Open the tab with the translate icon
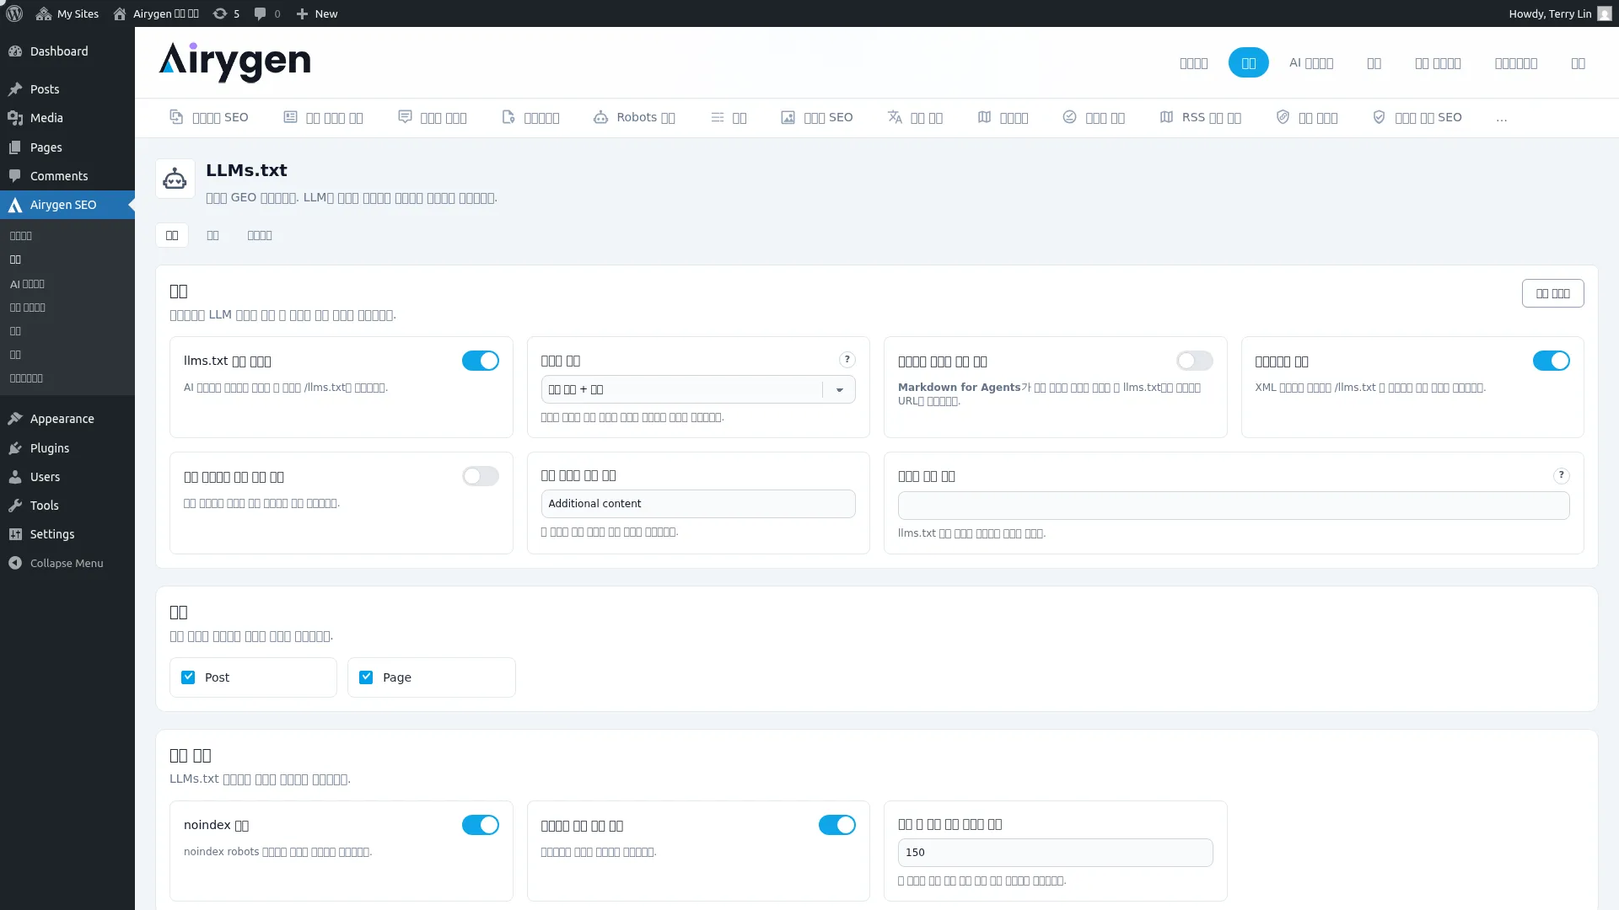1619x910 pixels. 915,117
